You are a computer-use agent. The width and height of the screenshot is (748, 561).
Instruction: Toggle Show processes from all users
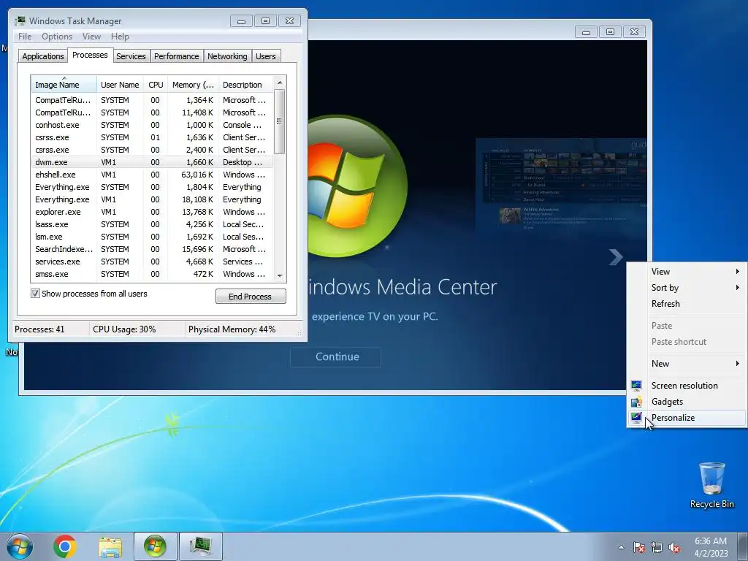coord(35,294)
